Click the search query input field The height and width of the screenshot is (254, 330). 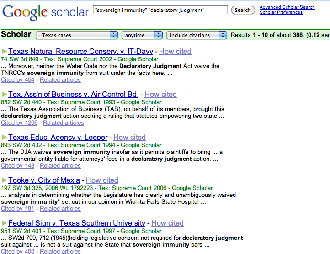(160, 10)
